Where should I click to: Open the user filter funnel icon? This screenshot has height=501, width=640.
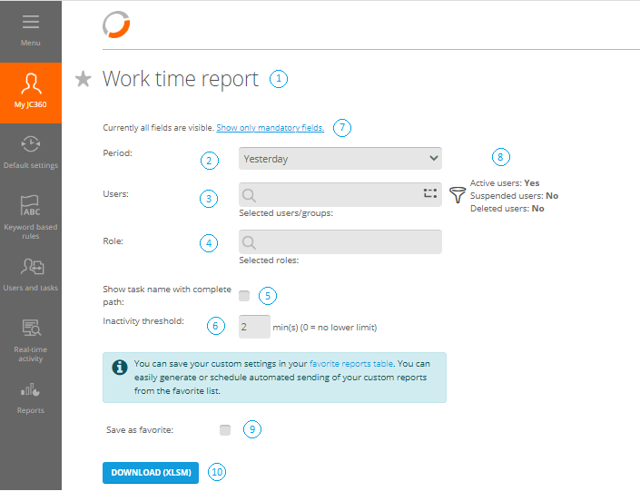(x=458, y=195)
